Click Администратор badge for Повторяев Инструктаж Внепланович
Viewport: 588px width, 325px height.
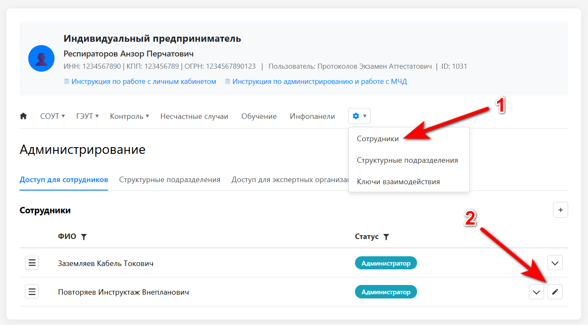pos(386,292)
